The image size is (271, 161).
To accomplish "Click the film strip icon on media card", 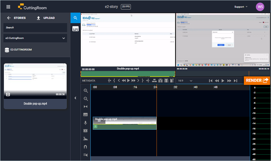I will (x=8, y=95).
